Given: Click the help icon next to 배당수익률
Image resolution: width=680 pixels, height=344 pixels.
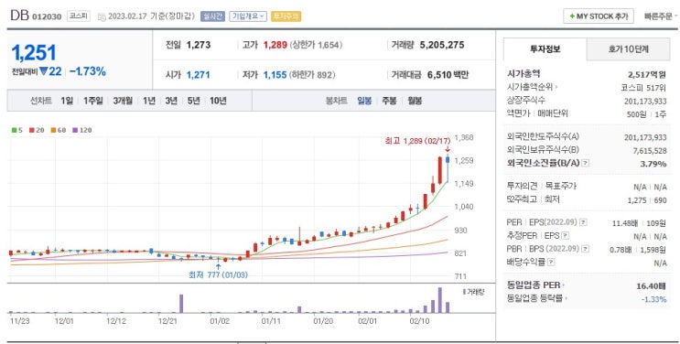Looking at the screenshot, I should [x=551, y=262].
